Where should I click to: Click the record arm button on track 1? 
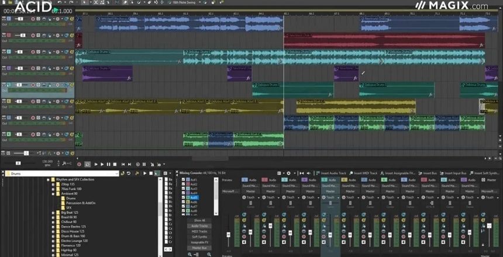(x=33, y=19)
